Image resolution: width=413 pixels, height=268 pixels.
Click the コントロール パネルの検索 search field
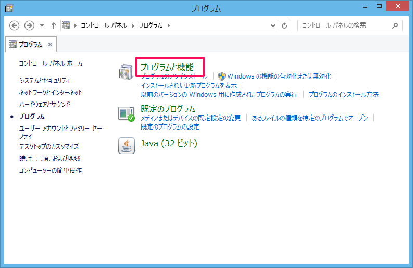[x=350, y=25]
